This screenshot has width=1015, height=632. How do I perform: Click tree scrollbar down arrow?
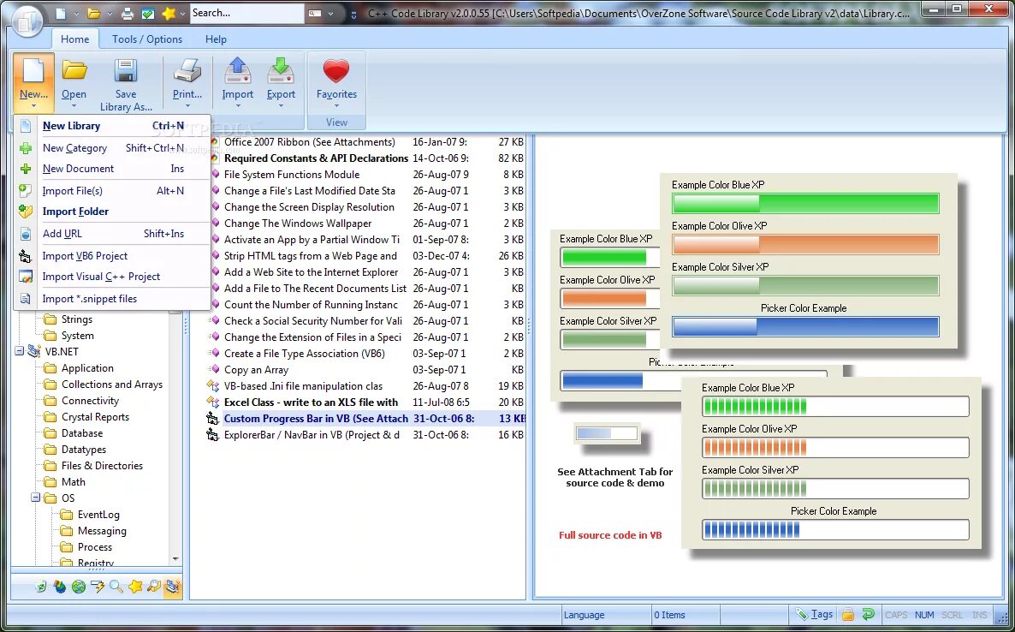[x=175, y=559]
